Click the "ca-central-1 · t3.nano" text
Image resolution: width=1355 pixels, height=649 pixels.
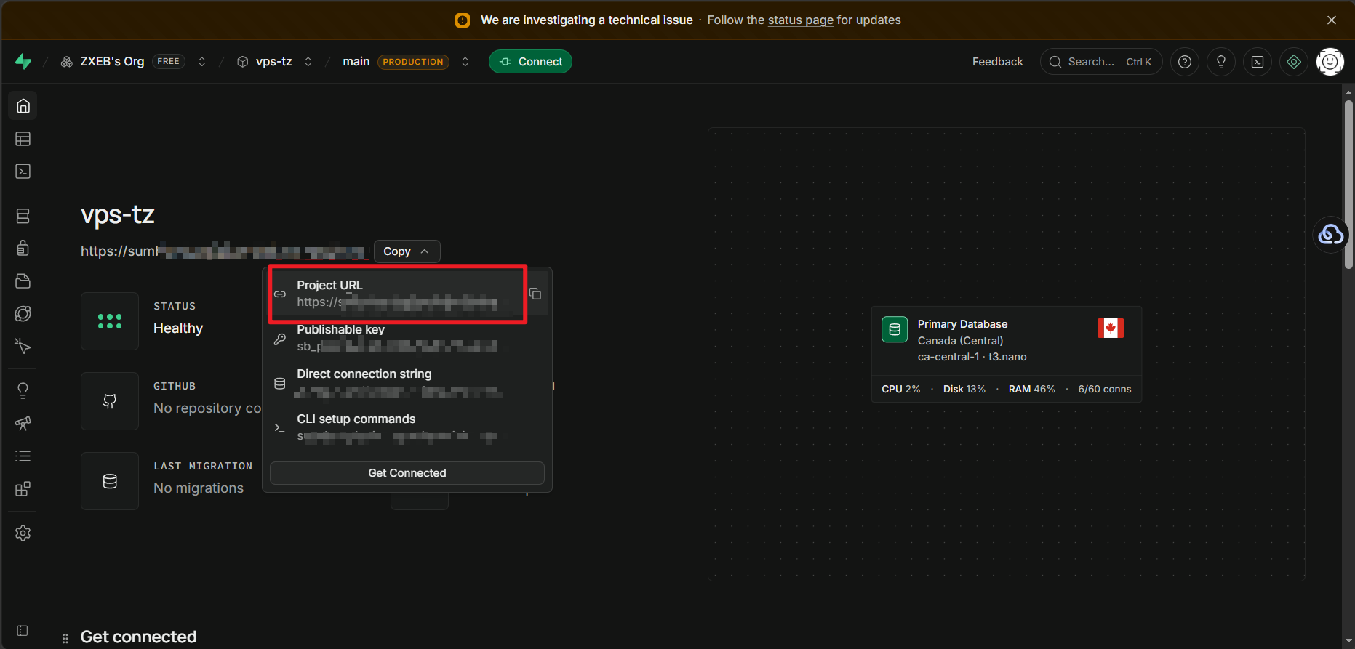972,357
